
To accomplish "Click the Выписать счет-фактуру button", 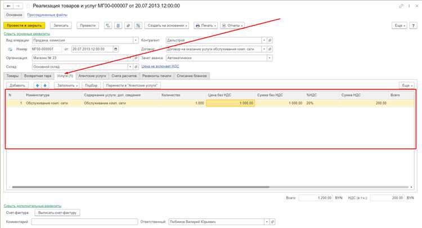I will point(58,213).
